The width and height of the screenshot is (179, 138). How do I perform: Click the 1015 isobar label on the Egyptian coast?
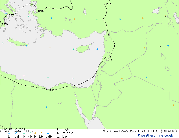tap(51, 90)
